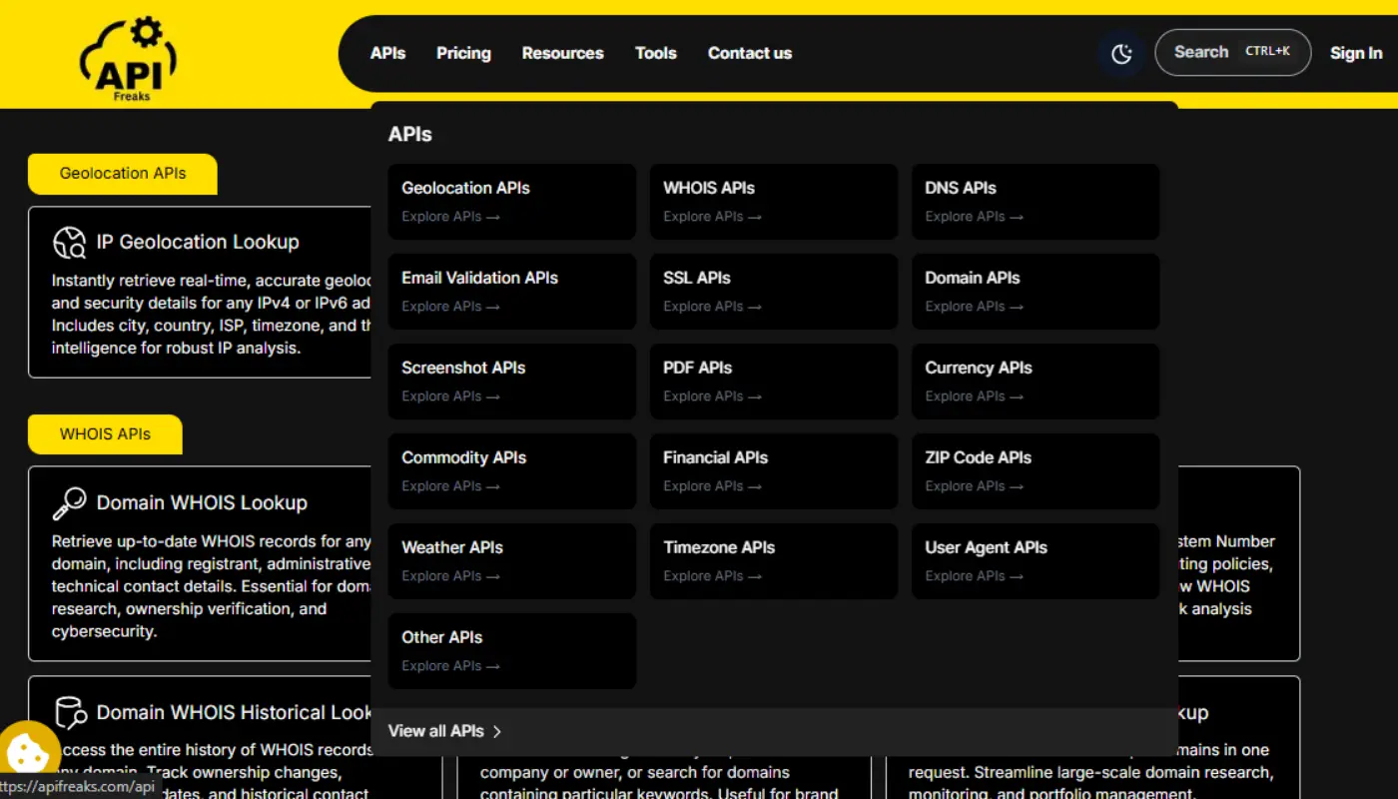Open Domain APIs card
1398x799 pixels.
pos(1036,292)
